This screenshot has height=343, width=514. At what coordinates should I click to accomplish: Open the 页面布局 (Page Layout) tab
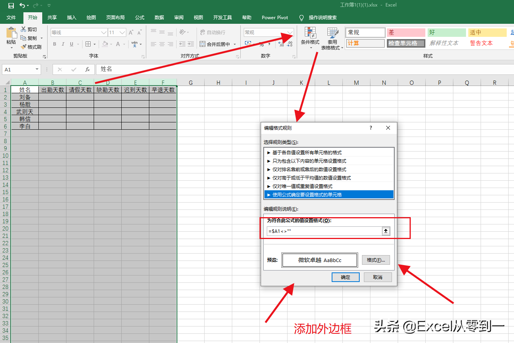coord(116,18)
